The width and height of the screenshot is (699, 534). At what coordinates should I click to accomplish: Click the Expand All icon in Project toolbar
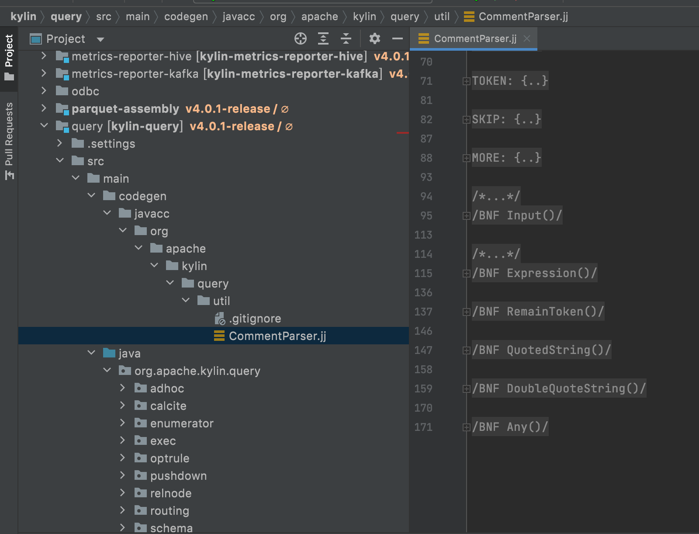(x=323, y=38)
